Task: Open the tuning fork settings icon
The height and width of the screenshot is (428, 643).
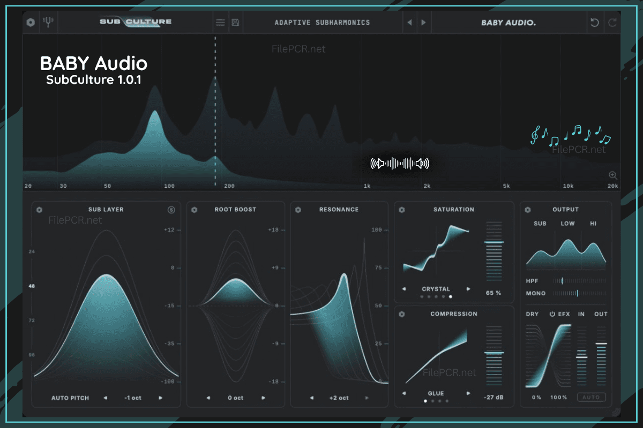Action: click(49, 22)
